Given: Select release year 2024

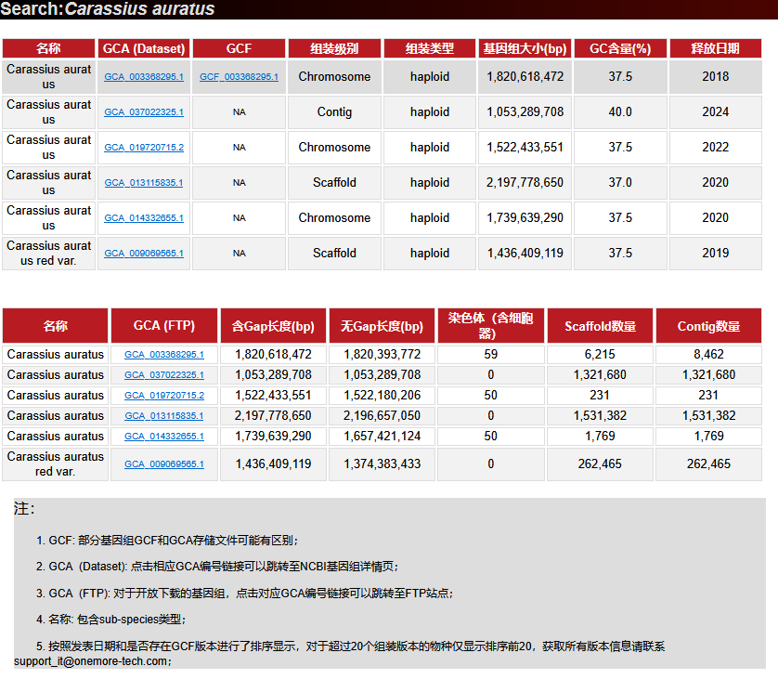Looking at the screenshot, I should click(716, 112).
